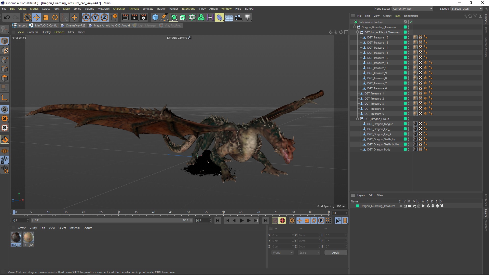Toggle Subdivision Surface enable checkmark

[411, 22]
